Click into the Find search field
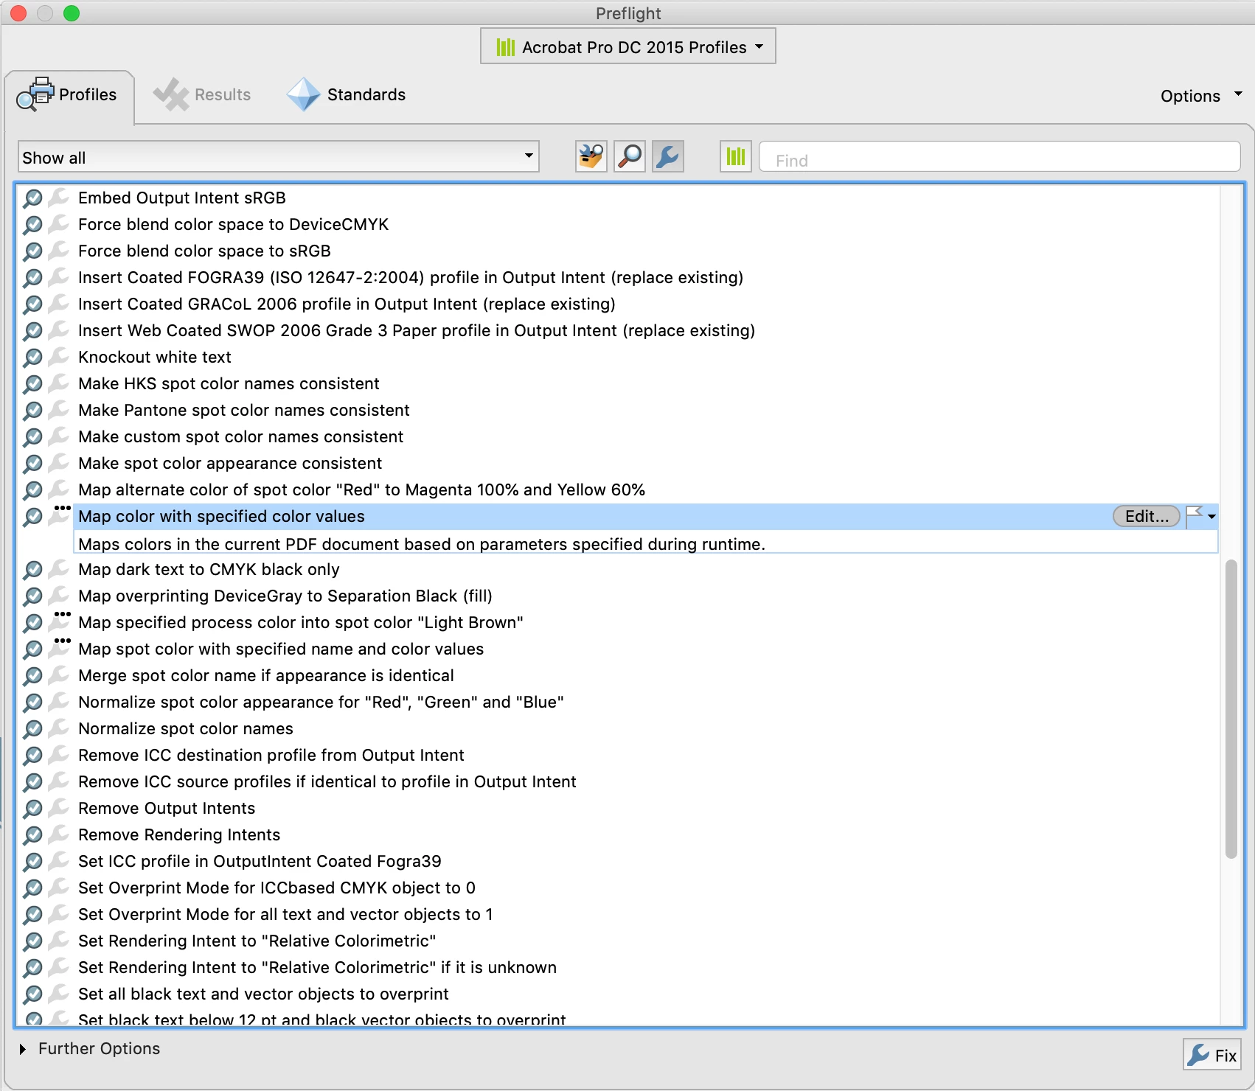Viewport: 1255px width, 1091px height. [x=999, y=157]
